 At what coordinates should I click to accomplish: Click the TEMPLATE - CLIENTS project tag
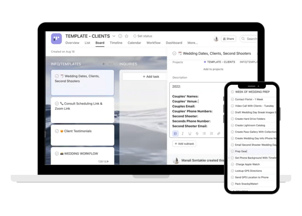coord(219,62)
